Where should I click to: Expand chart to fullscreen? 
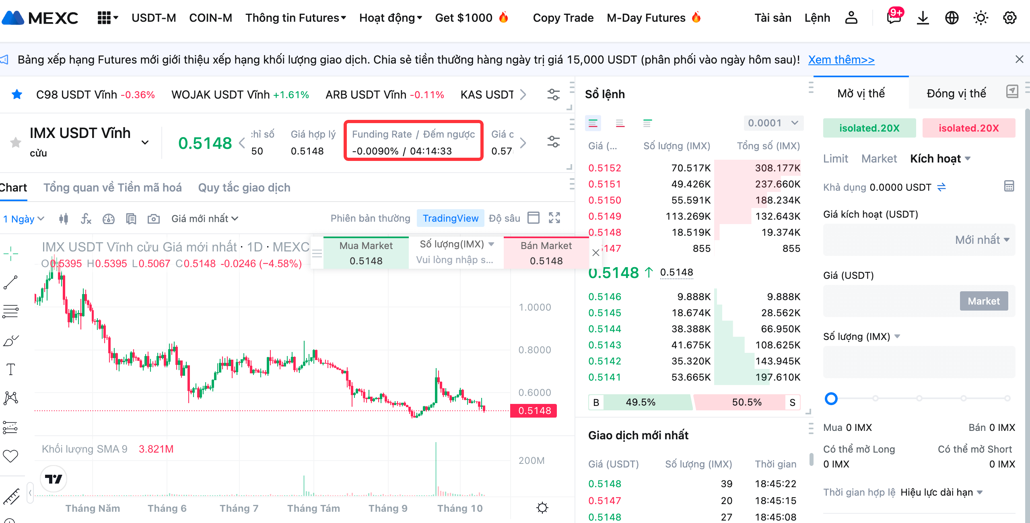pyautogui.click(x=554, y=218)
